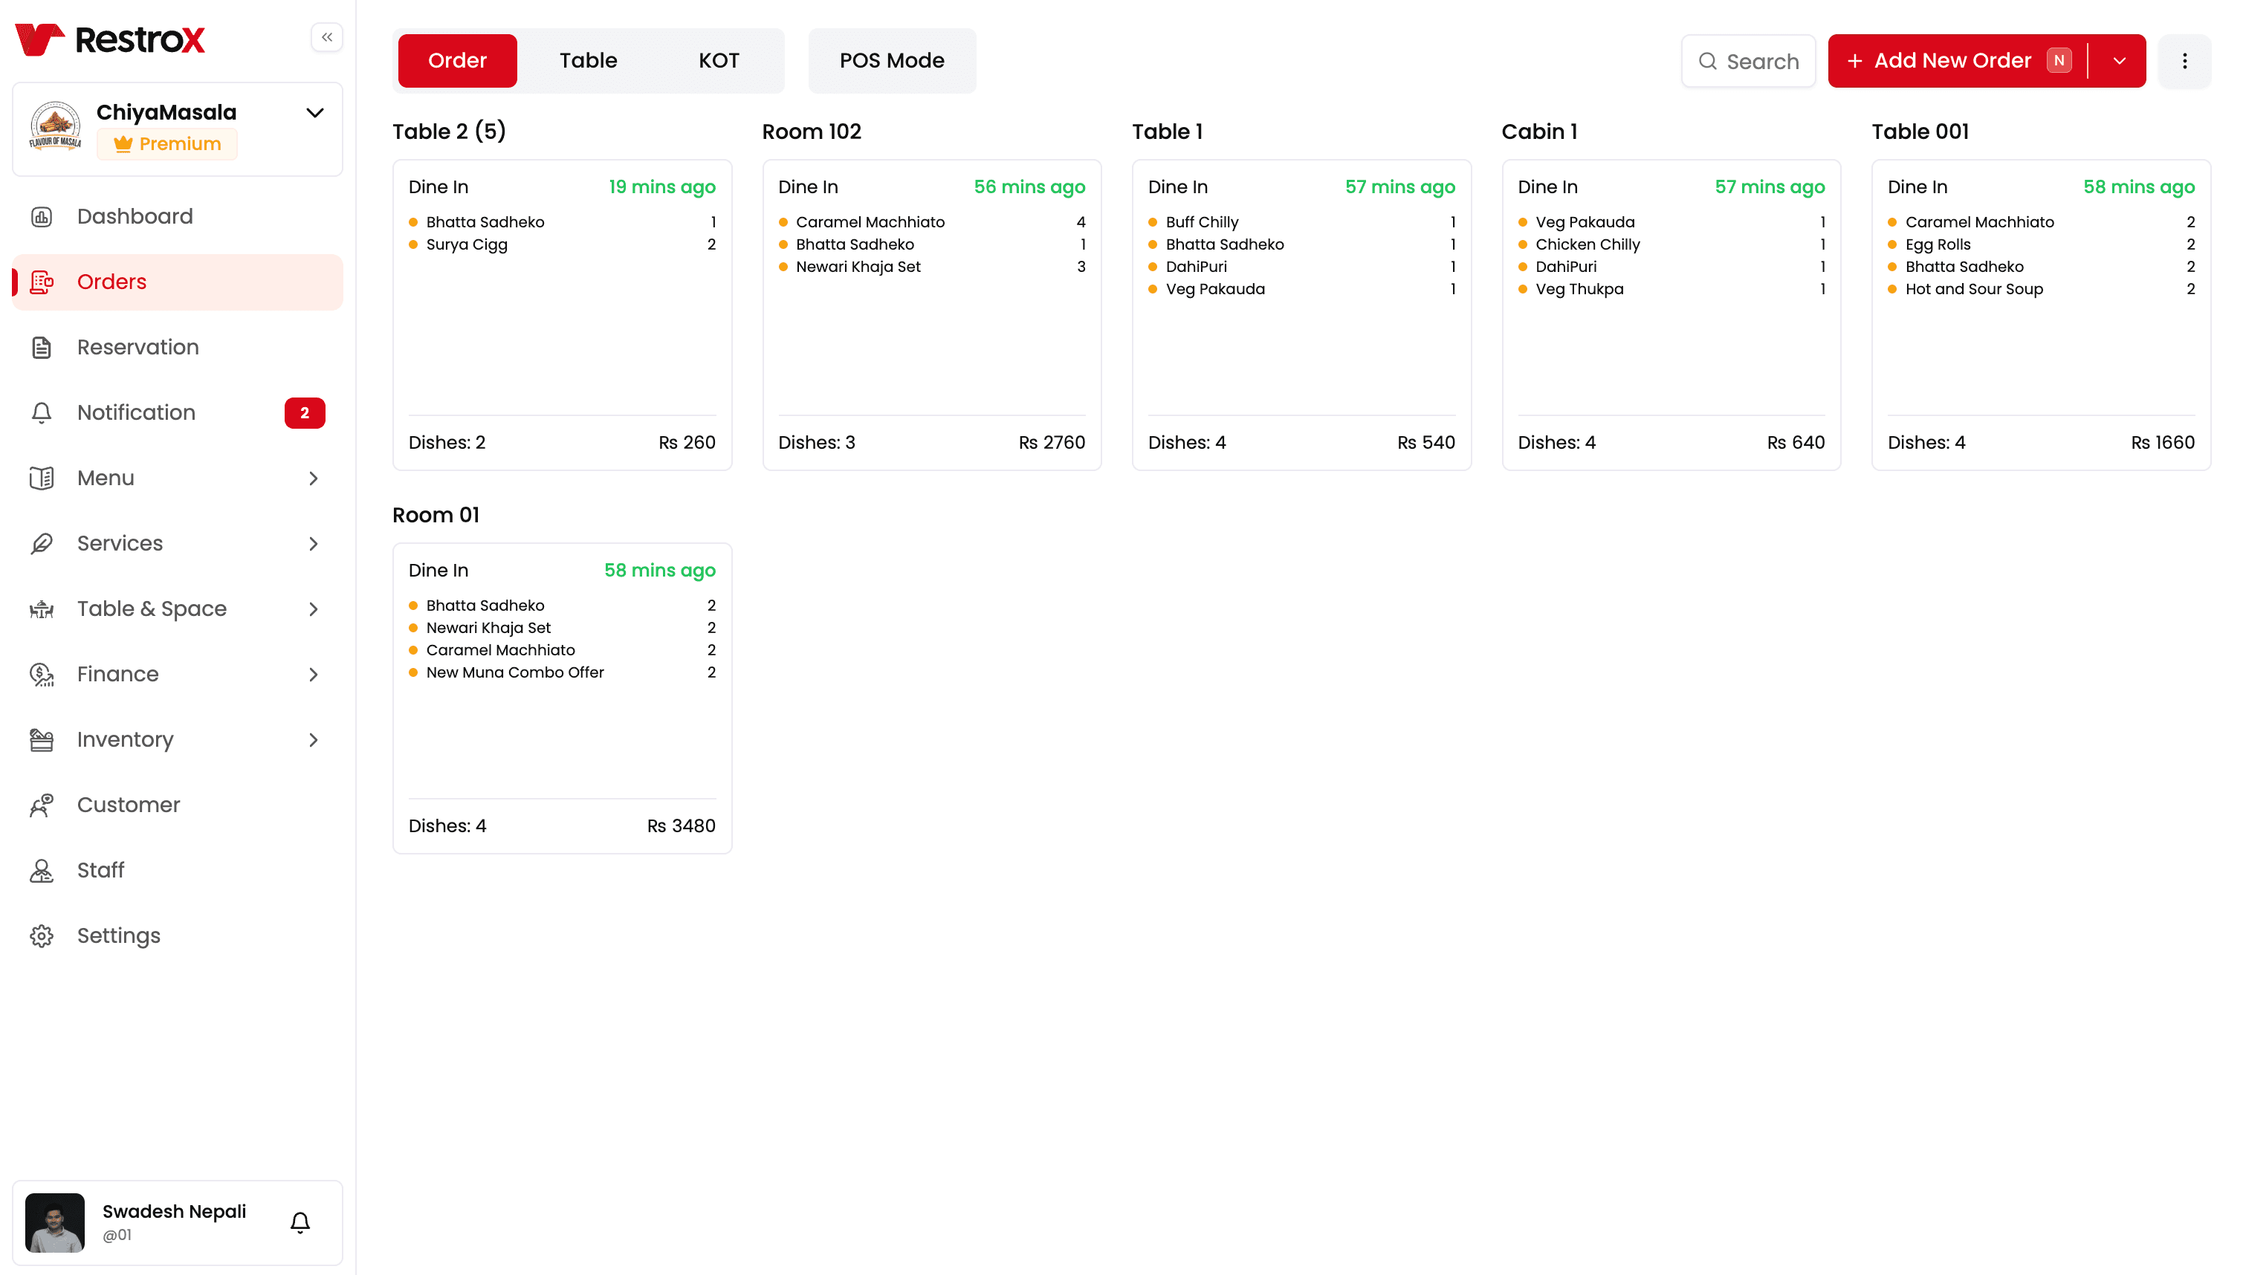Image resolution: width=2246 pixels, height=1275 pixels.
Task: Expand the Inventory submenu
Action: coord(313,740)
